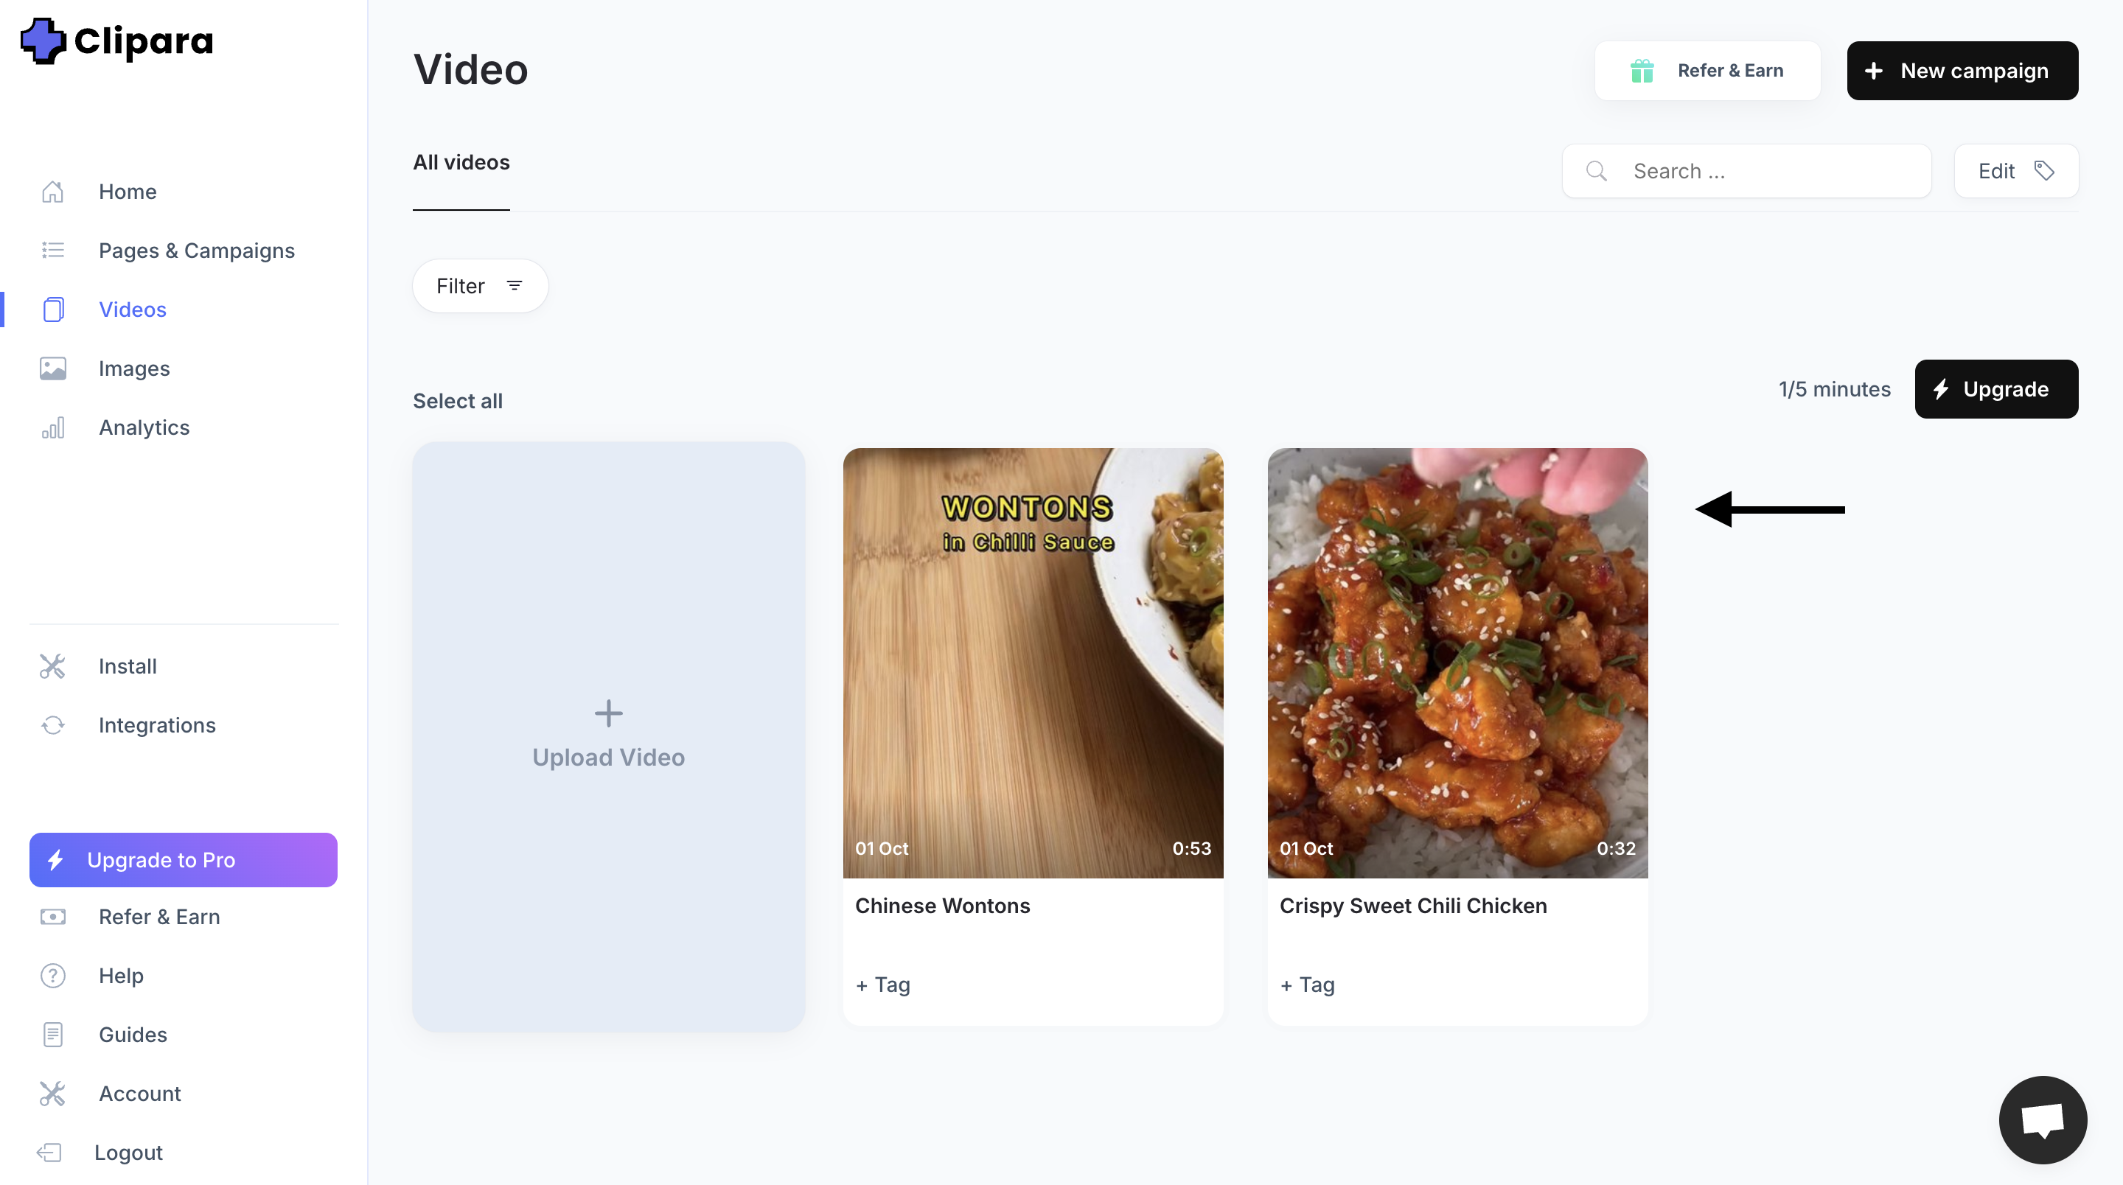
Task: Click the sidebar Refer & Earn money icon
Action: click(x=53, y=916)
